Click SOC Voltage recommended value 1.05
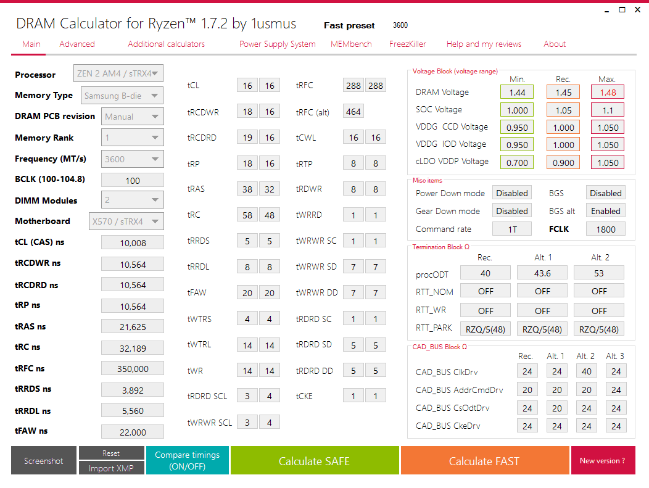Image resolution: width=649 pixels, height=488 pixels. click(x=563, y=110)
